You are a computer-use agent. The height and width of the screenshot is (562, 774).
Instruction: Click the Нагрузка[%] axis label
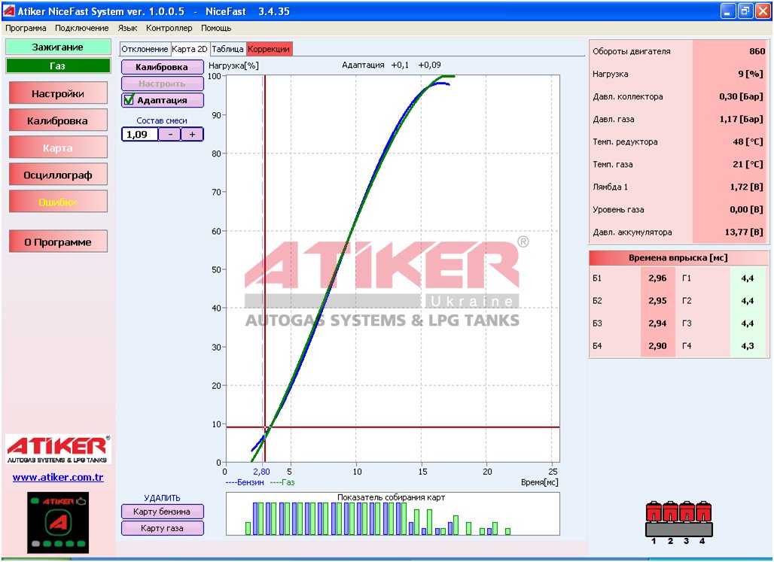click(233, 65)
